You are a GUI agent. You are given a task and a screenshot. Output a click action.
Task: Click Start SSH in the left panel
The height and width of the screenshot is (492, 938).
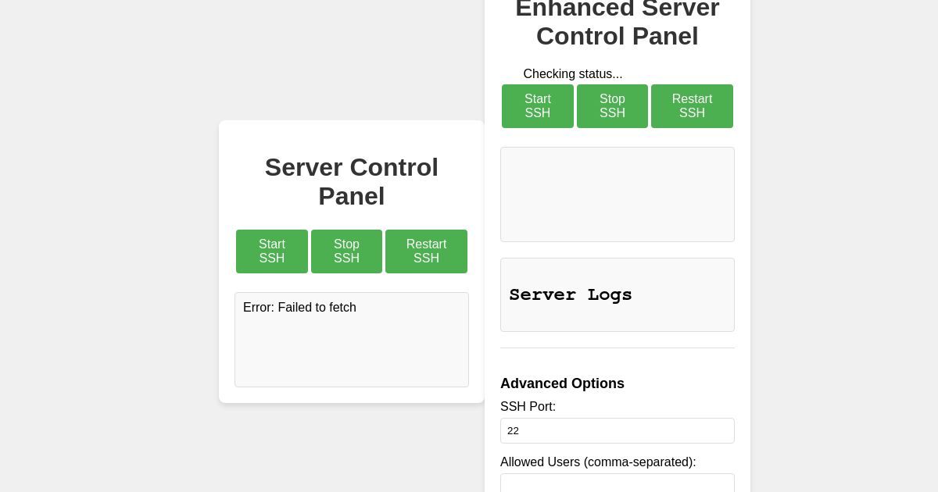pyautogui.click(x=272, y=251)
